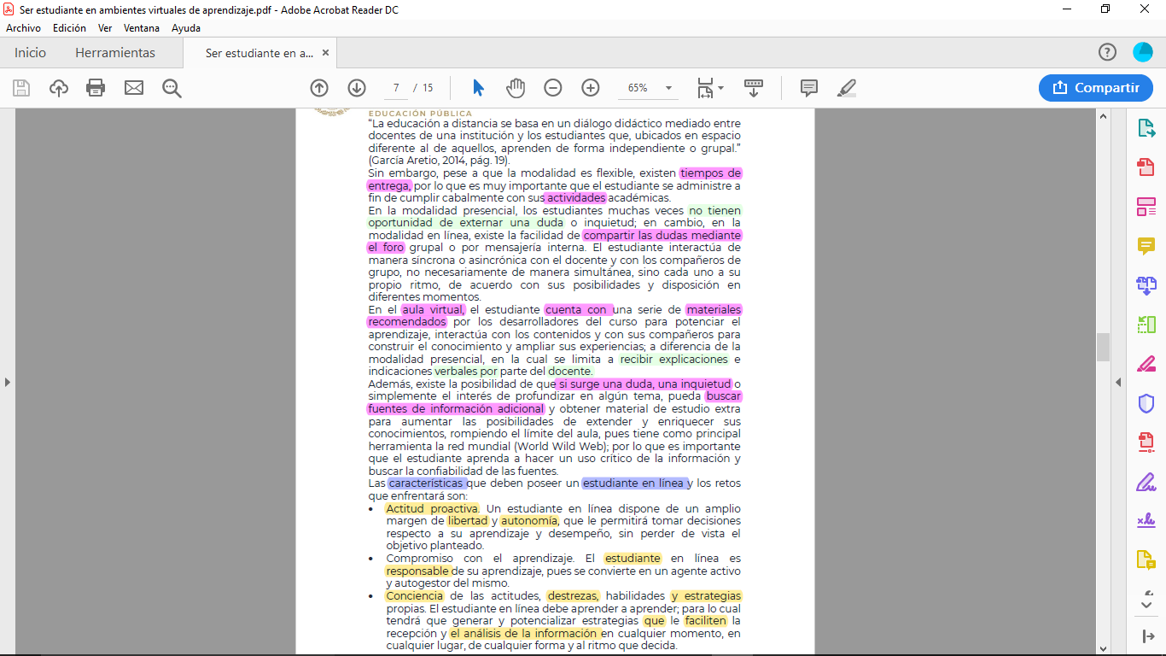Click the upload to cloud icon
The image size is (1166, 656).
point(58,88)
